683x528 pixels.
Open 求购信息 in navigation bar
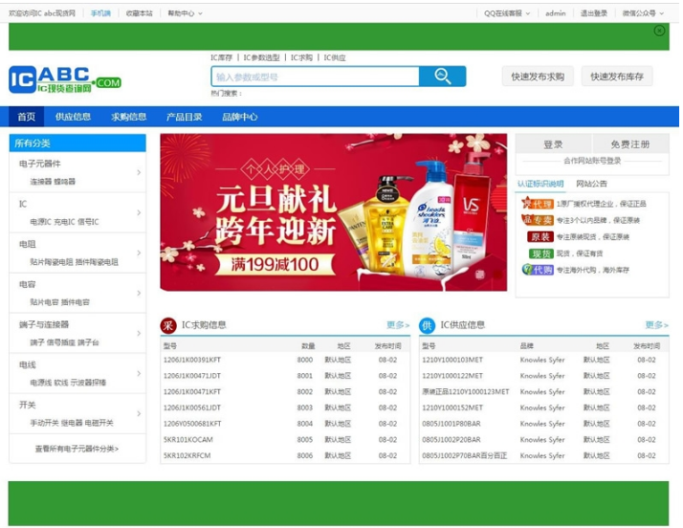tap(128, 117)
